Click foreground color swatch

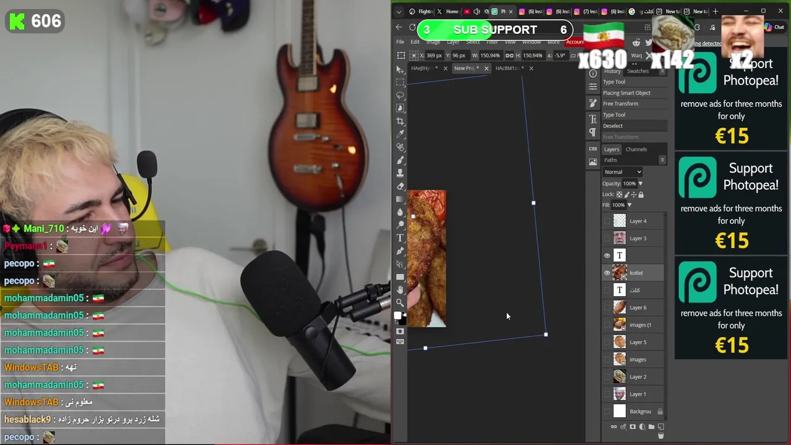click(398, 315)
